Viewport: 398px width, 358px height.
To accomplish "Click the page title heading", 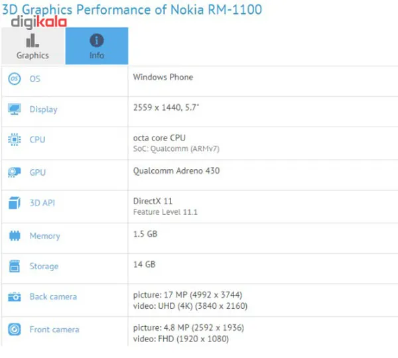I will [131, 9].
